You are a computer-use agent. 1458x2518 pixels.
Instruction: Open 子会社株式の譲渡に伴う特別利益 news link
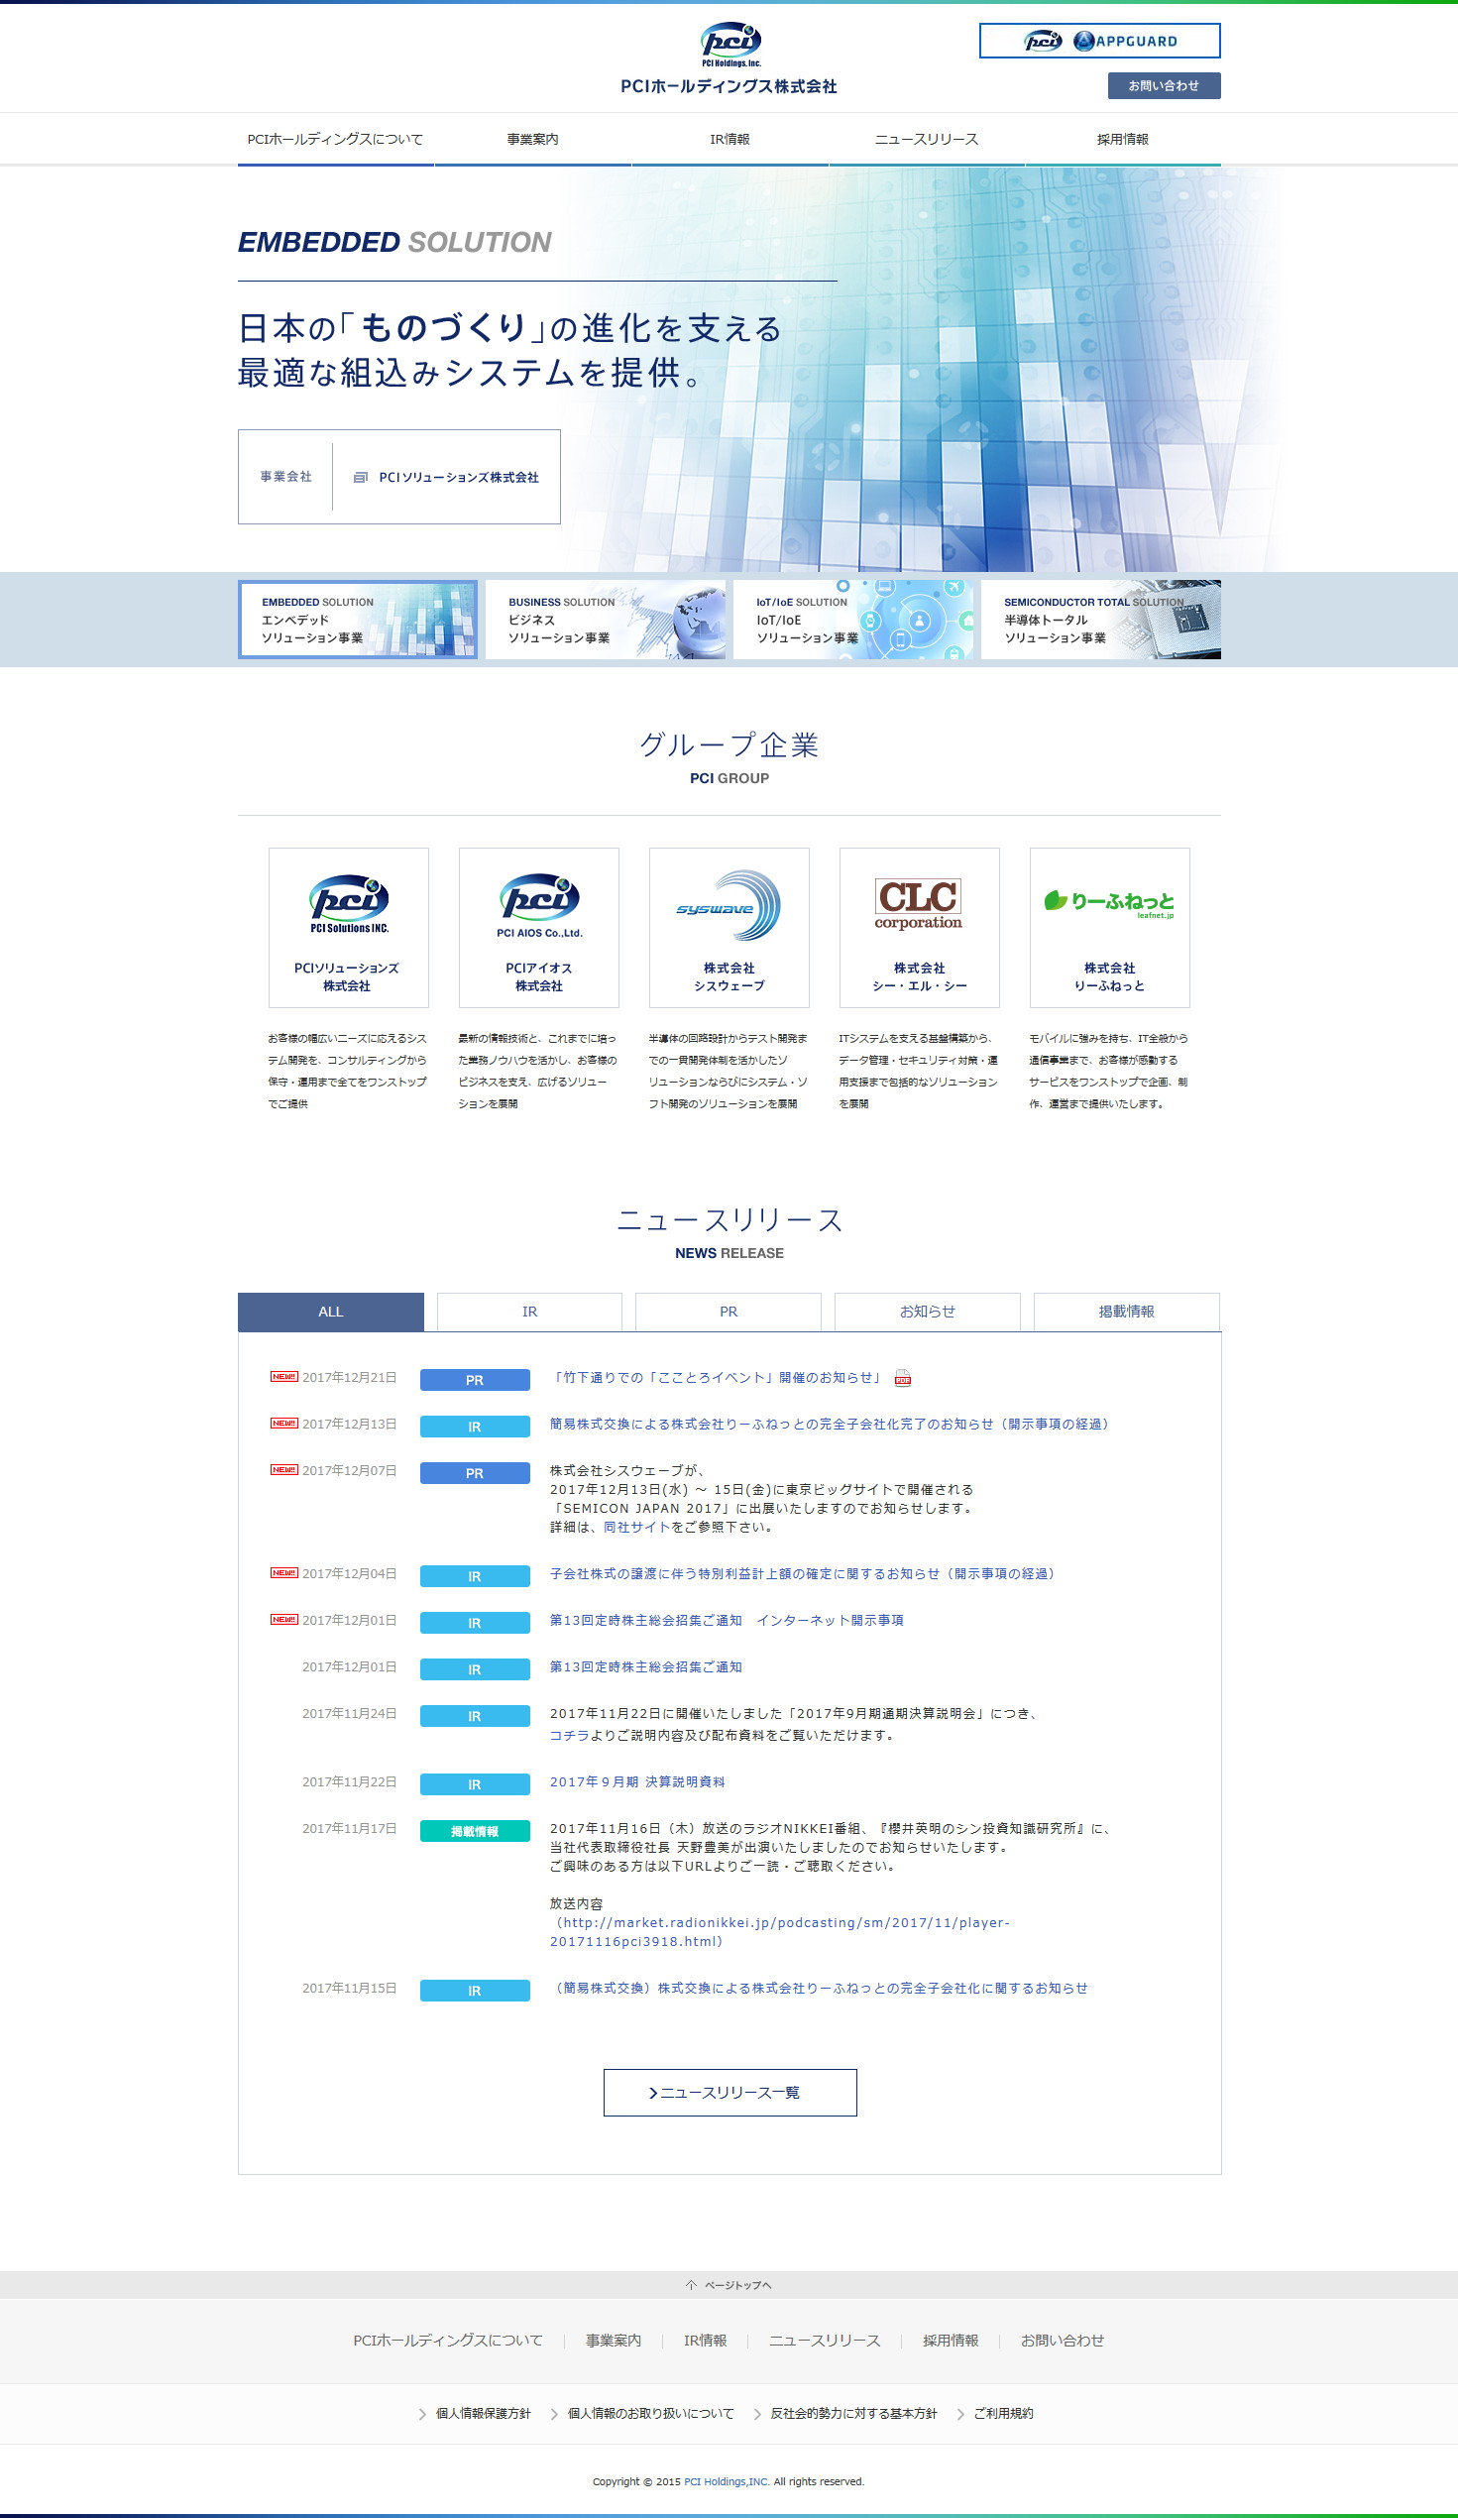805,1575
